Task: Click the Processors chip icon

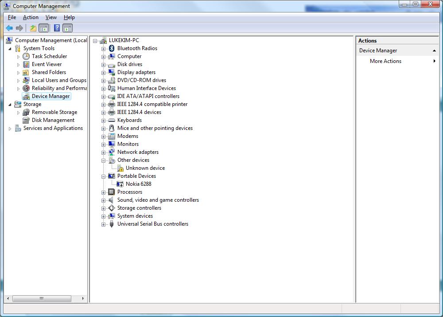Action: 112,192
